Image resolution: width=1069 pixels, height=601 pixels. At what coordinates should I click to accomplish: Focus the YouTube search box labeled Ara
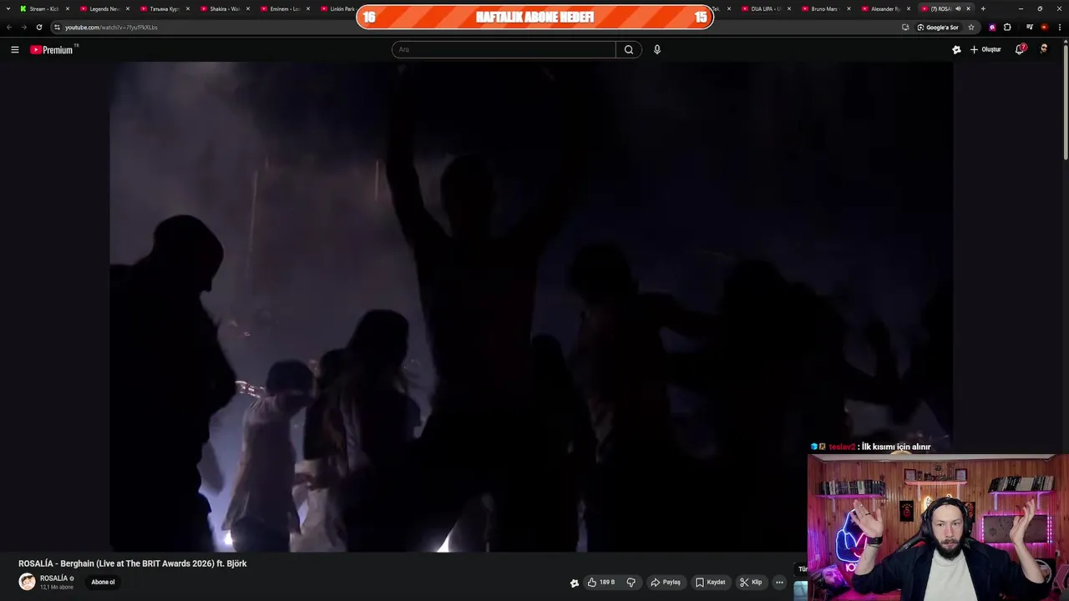[504, 49]
